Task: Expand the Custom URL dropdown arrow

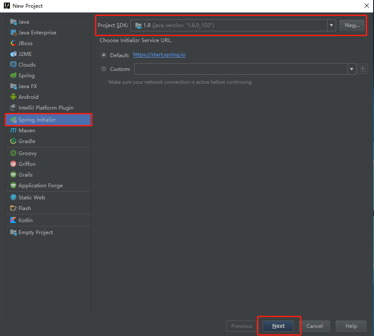Action: (352, 69)
